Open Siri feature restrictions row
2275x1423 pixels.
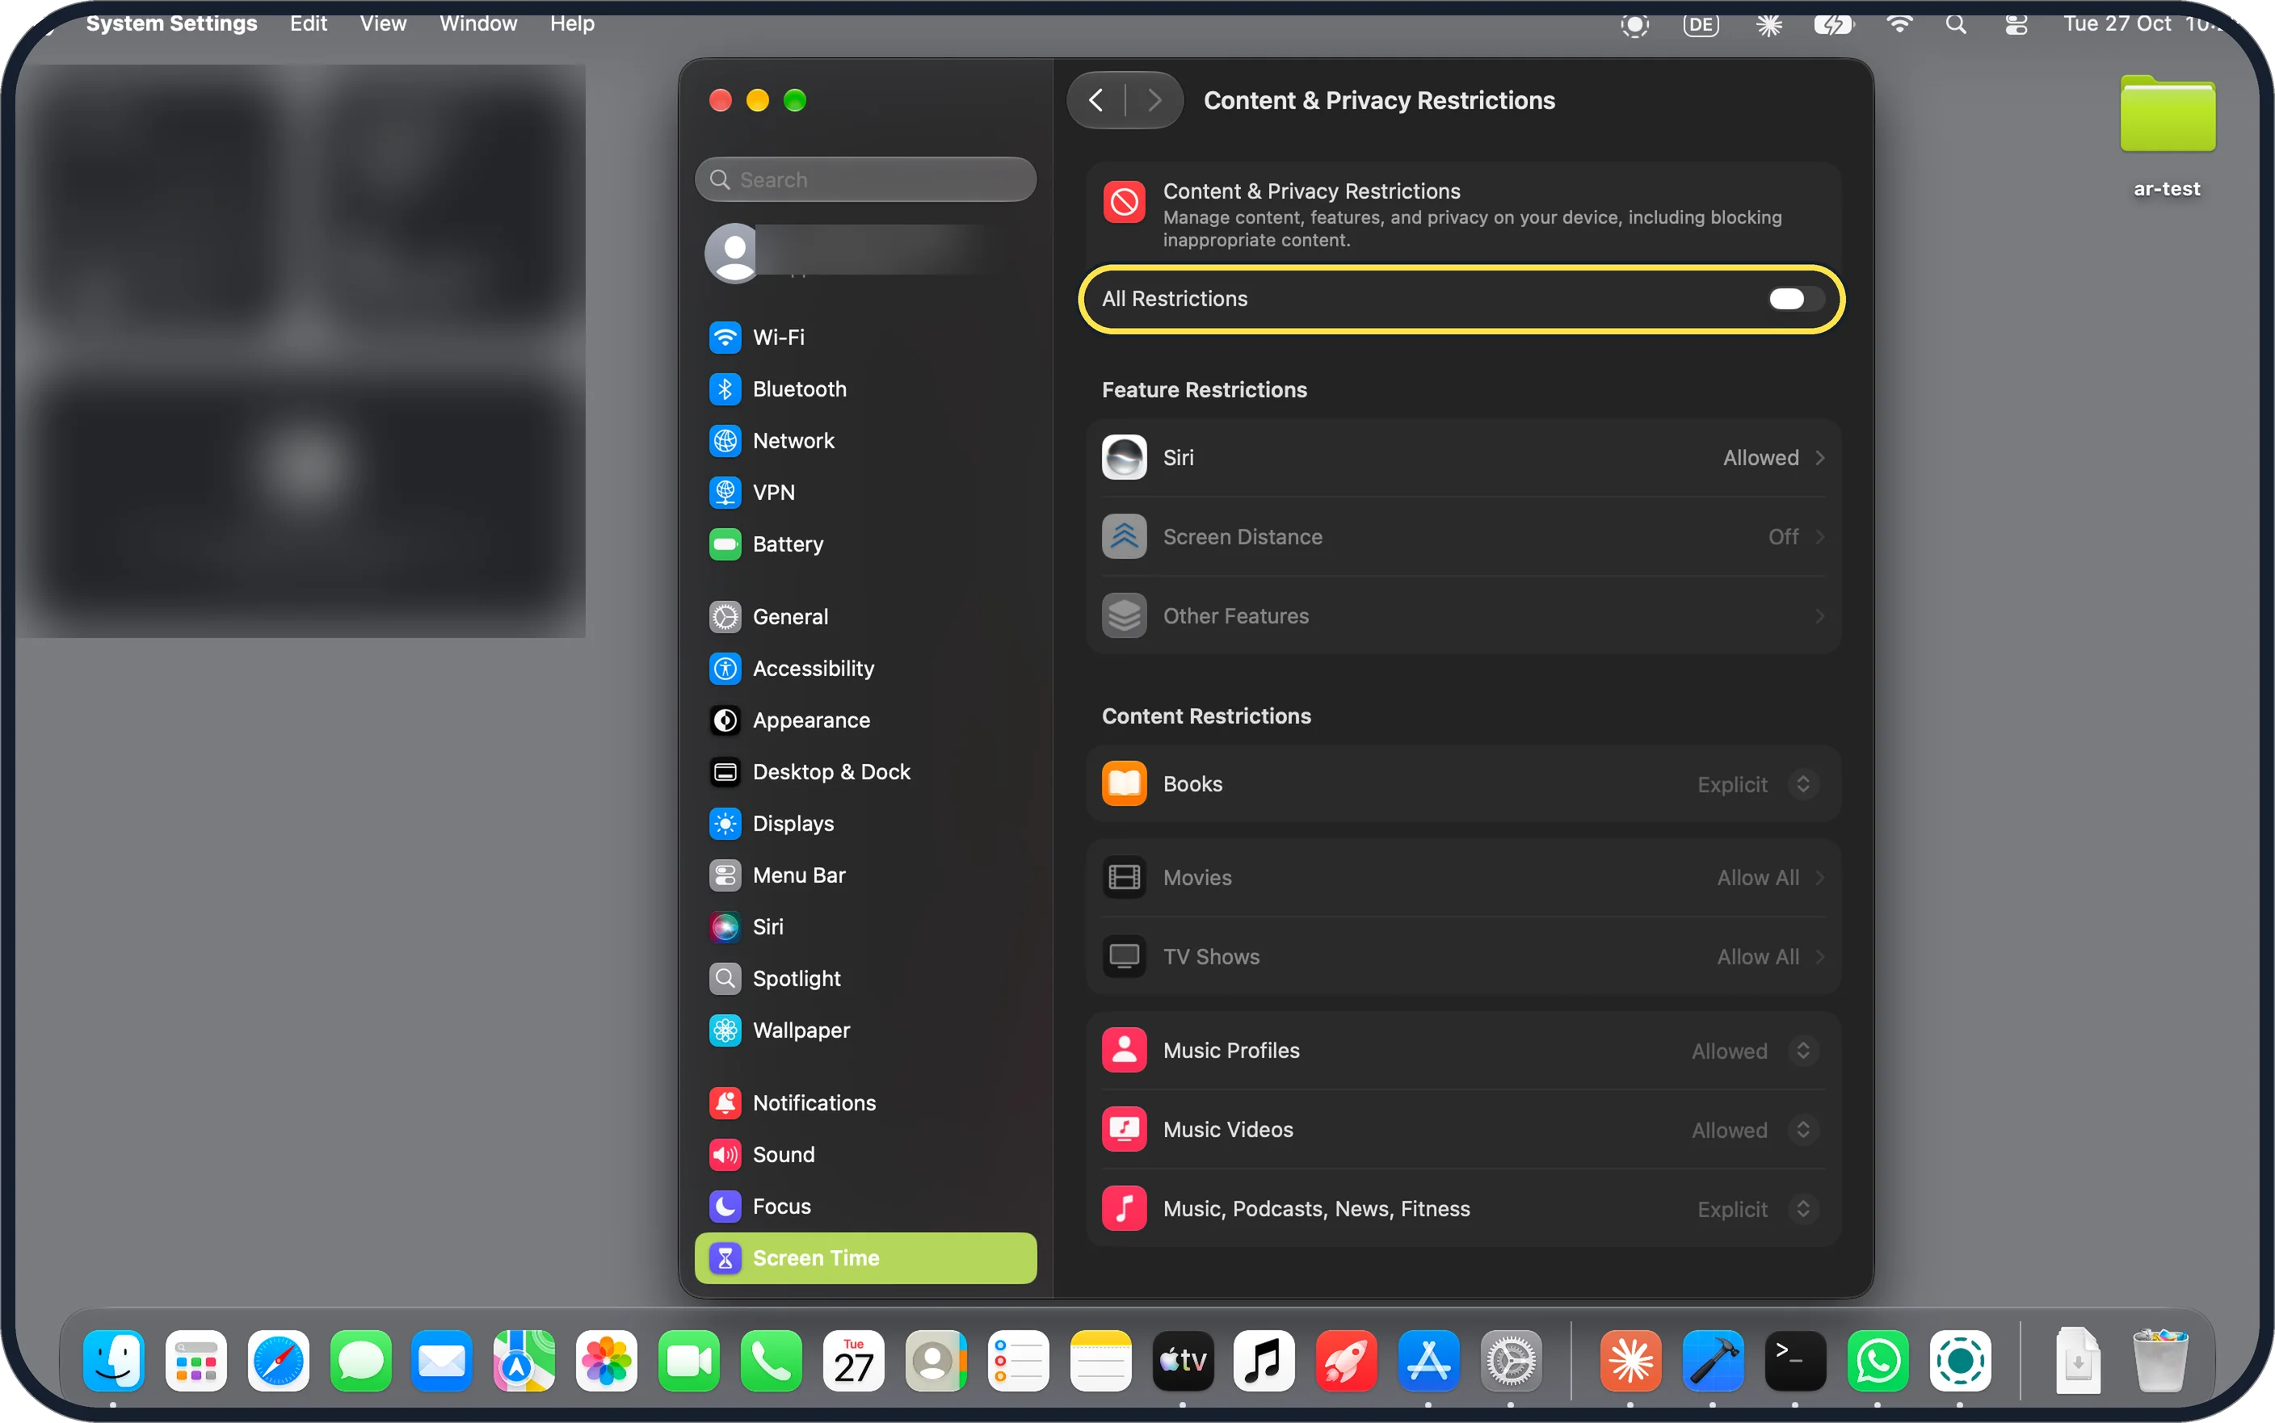pyautogui.click(x=1463, y=457)
